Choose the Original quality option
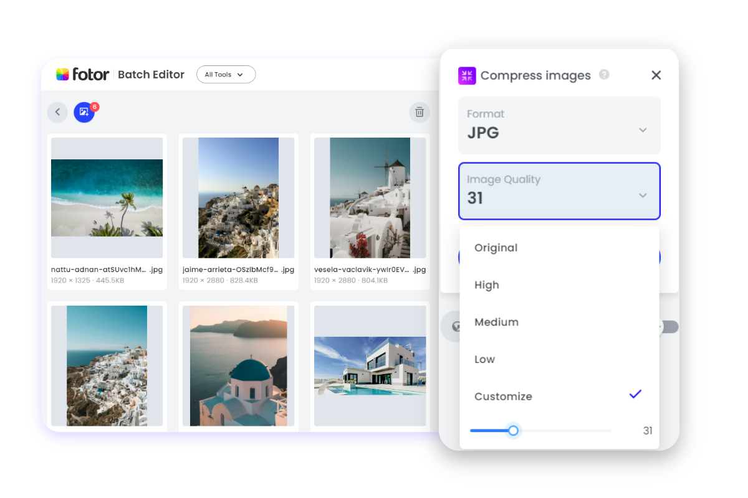 pyautogui.click(x=496, y=247)
